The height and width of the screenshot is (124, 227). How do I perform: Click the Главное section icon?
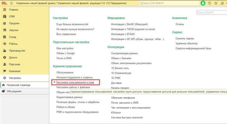coord(5,10)
